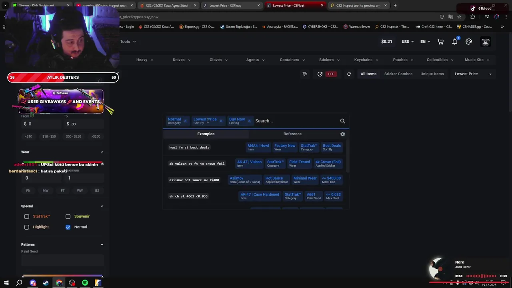Select MW wear option
The width and height of the screenshot is (512, 288).
[46, 191]
